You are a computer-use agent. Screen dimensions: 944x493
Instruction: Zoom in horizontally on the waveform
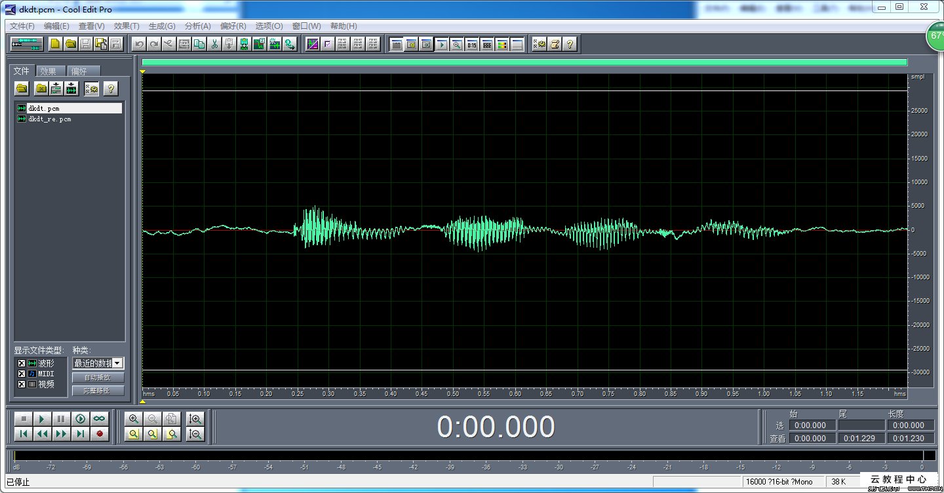pyautogui.click(x=134, y=418)
